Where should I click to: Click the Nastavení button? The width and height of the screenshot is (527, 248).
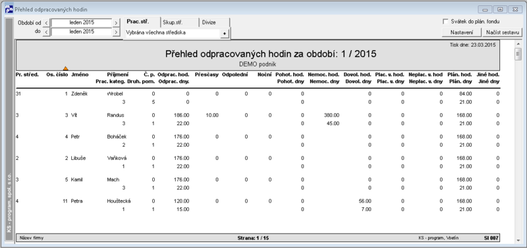click(462, 32)
